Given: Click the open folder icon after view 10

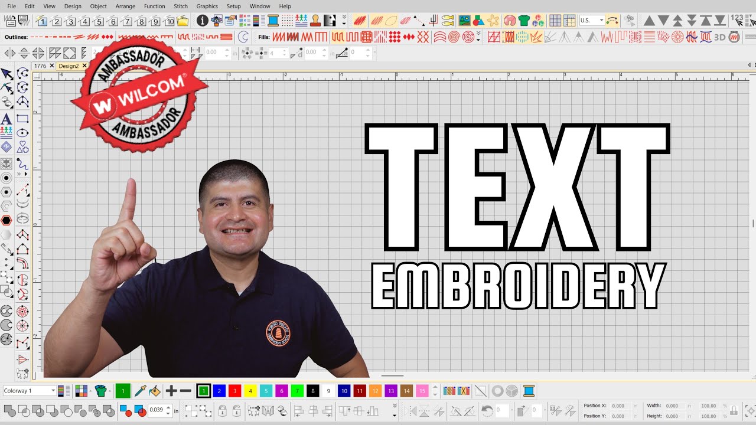Looking at the screenshot, I should click(x=183, y=21).
